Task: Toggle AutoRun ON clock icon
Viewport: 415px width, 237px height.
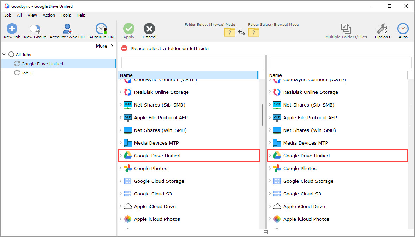Action: (x=101, y=29)
